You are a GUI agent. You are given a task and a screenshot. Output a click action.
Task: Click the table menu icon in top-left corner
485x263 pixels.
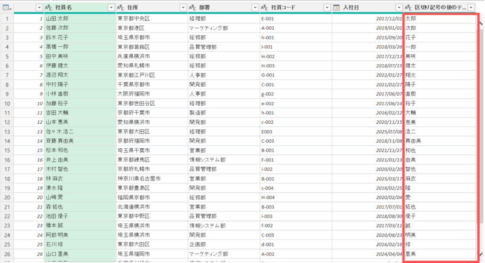(x=7, y=8)
